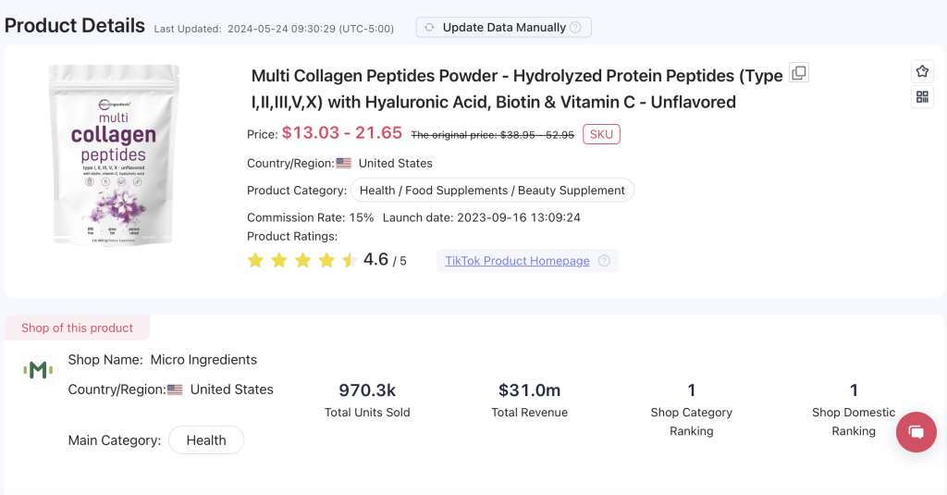947x495 pixels.
Task: Click the collagen peptides product thumbnail
Action: coord(114,155)
